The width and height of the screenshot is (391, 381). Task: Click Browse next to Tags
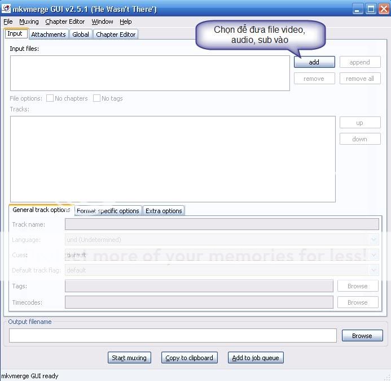[358, 286]
